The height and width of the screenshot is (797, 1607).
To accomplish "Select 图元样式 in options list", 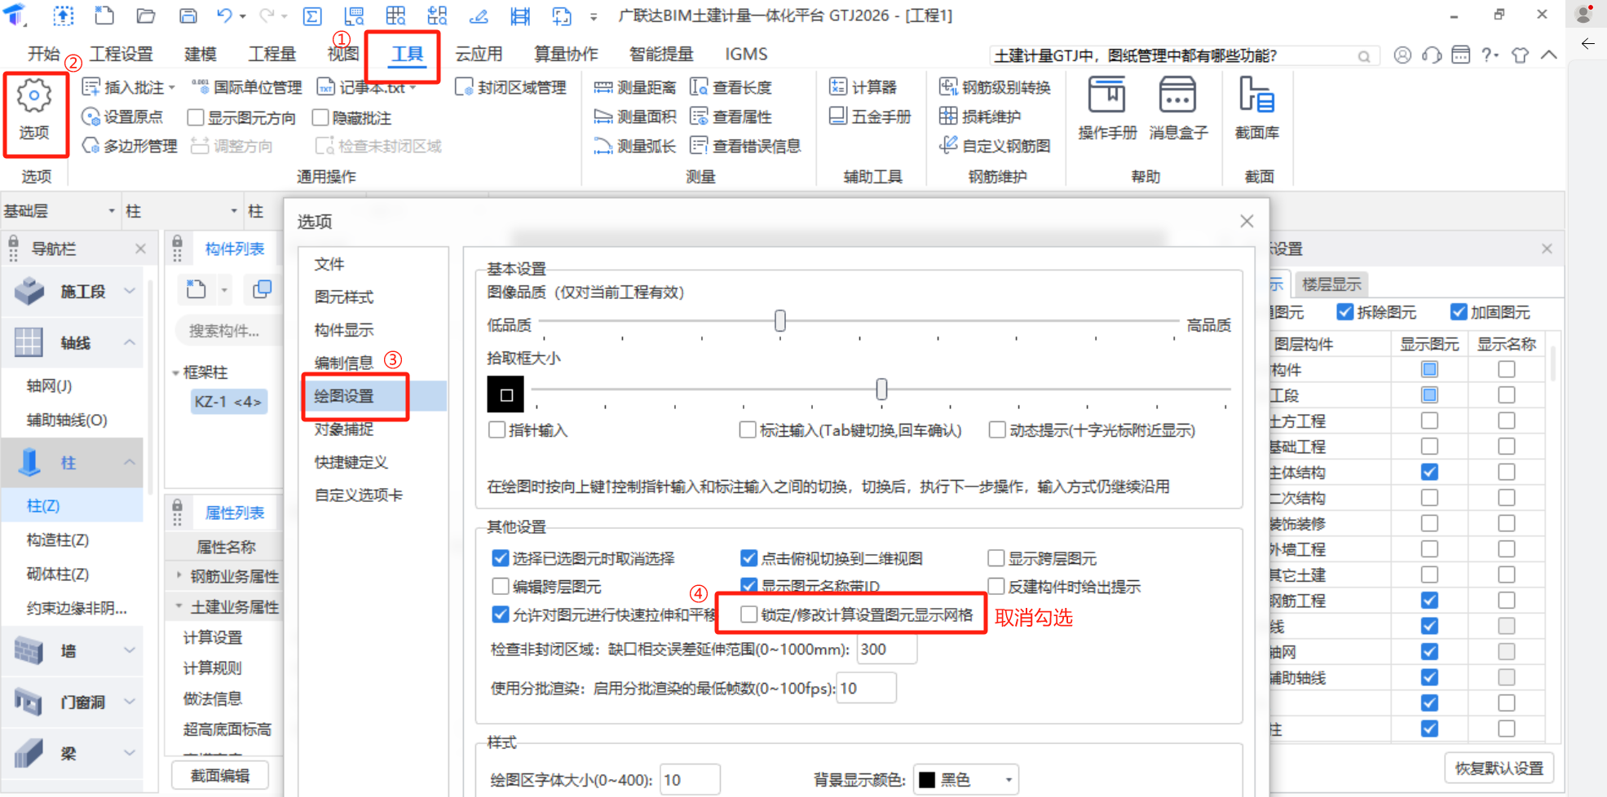I will (344, 297).
